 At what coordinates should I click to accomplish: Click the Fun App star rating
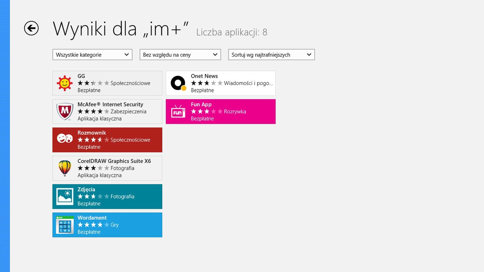207,112
